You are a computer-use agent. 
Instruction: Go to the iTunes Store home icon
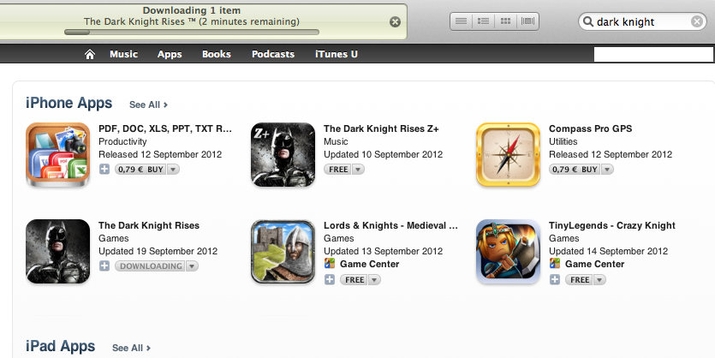click(x=90, y=54)
